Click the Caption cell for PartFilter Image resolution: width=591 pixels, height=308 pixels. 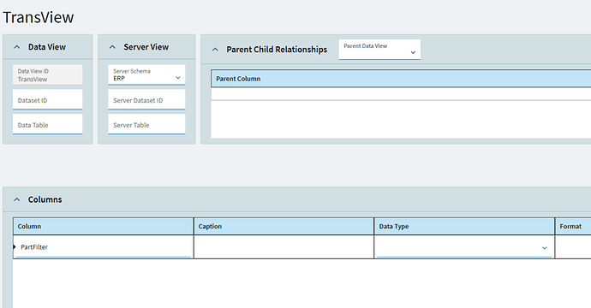click(x=284, y=247)
